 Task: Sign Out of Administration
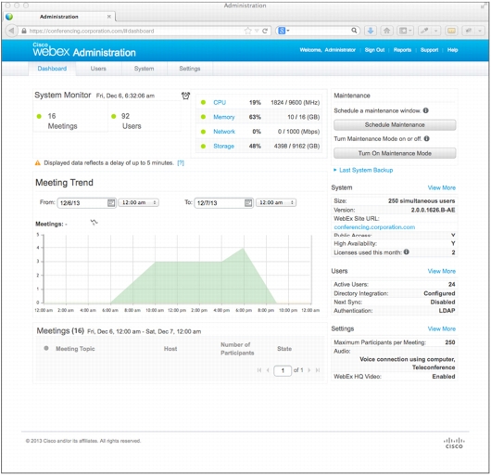(374, 50)
